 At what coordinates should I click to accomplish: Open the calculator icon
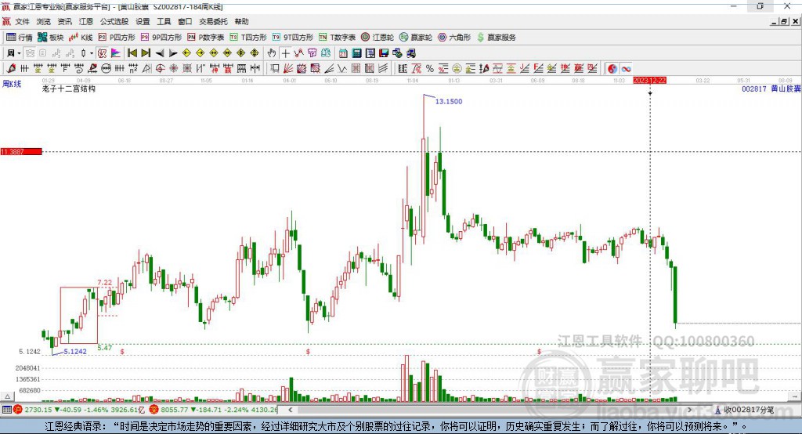pyautogui.click(x=357, y=53)
